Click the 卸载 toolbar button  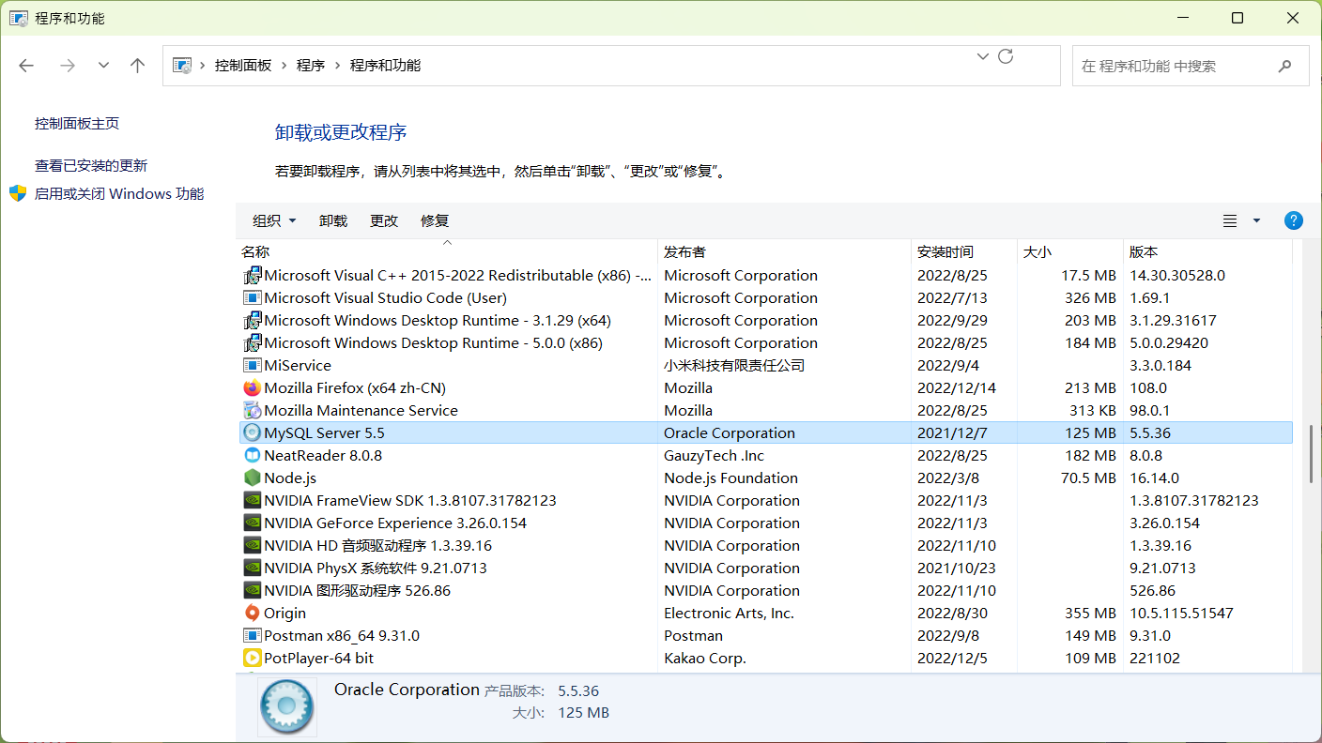(x=333, y=220)
